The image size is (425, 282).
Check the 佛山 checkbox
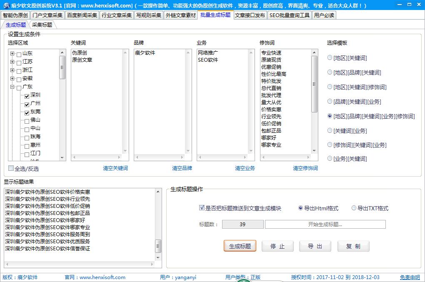coord(27,121)
